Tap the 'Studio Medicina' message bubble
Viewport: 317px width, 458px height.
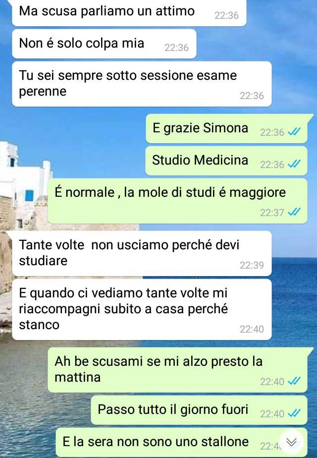pos(226,161)
